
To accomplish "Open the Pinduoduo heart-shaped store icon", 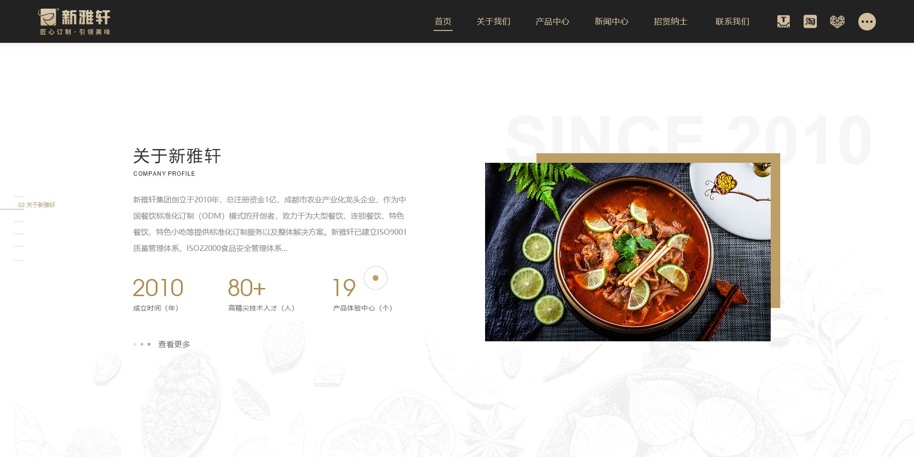I will (837, 21).
